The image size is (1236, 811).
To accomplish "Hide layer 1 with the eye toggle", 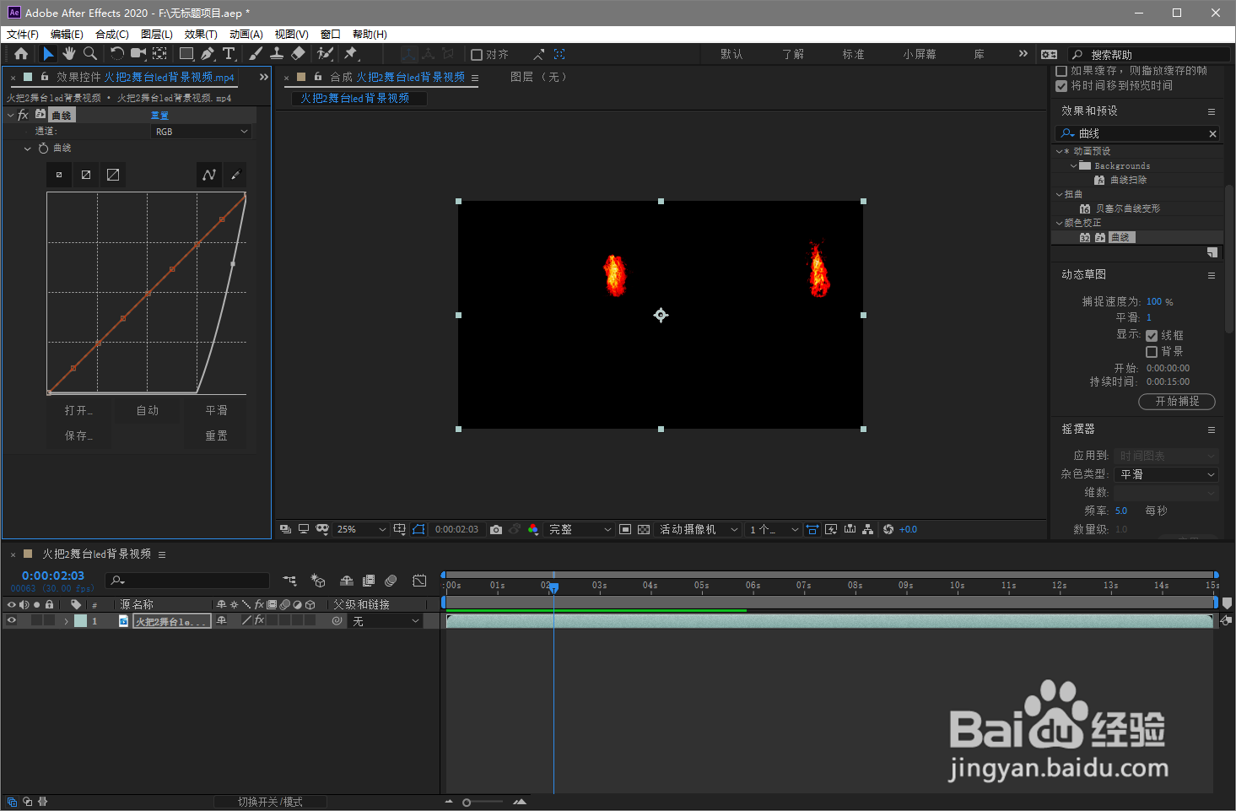I will [12, 620].
